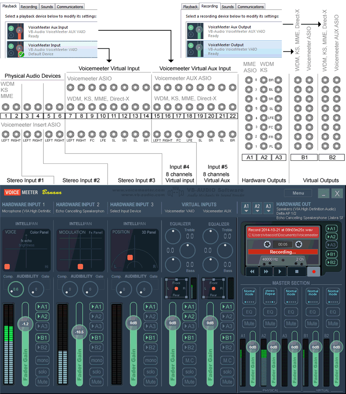346x394 pixels.
Task: Toggle A3 routing on Hardware Input 1 strip
Action: click(42, 326)
